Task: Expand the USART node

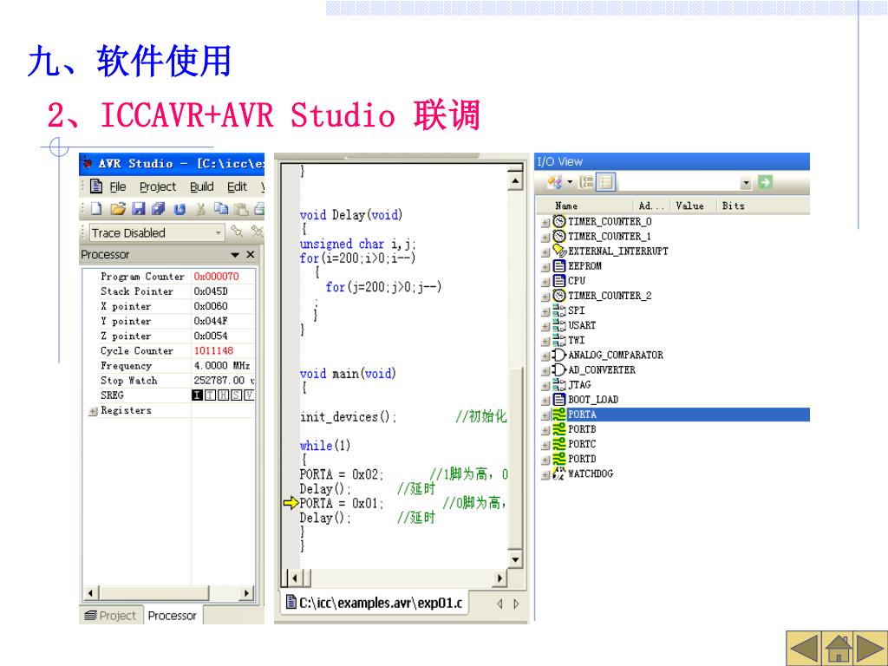Action: [x=545, y=326]
